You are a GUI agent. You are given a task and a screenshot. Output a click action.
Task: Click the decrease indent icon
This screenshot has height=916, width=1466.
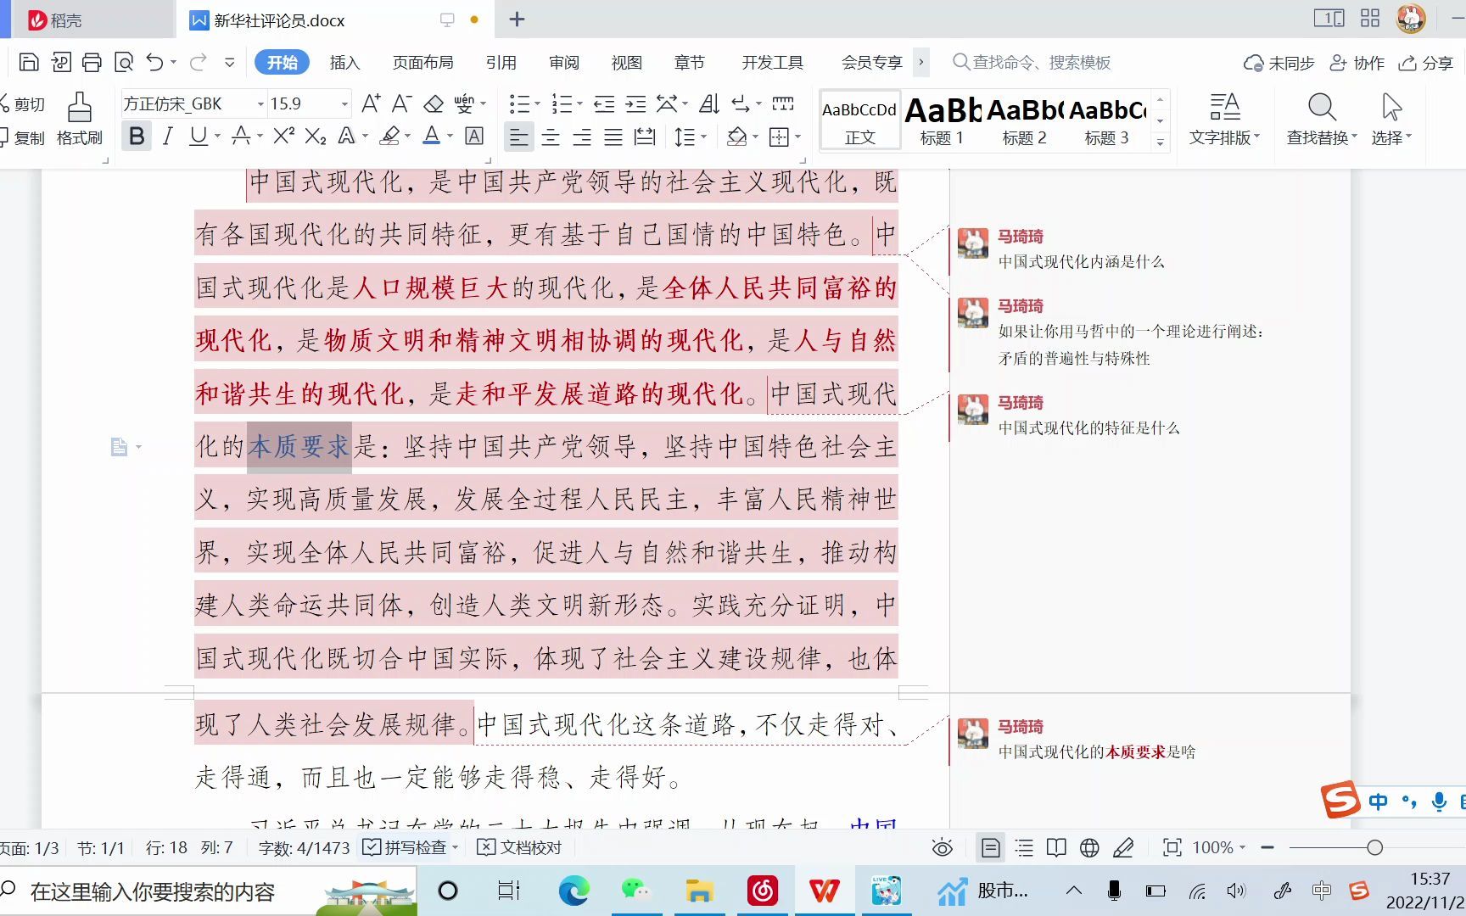[604, 103]
